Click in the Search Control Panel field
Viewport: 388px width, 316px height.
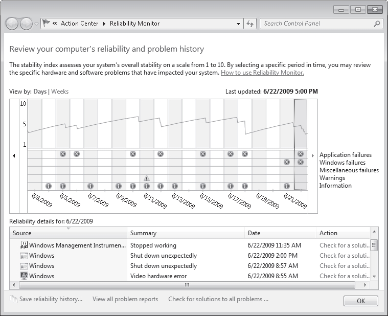(x=316, y=24)
